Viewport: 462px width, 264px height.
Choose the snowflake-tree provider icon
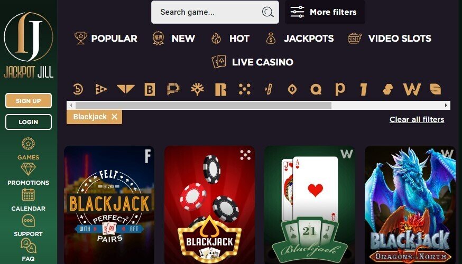pos(197,89)
